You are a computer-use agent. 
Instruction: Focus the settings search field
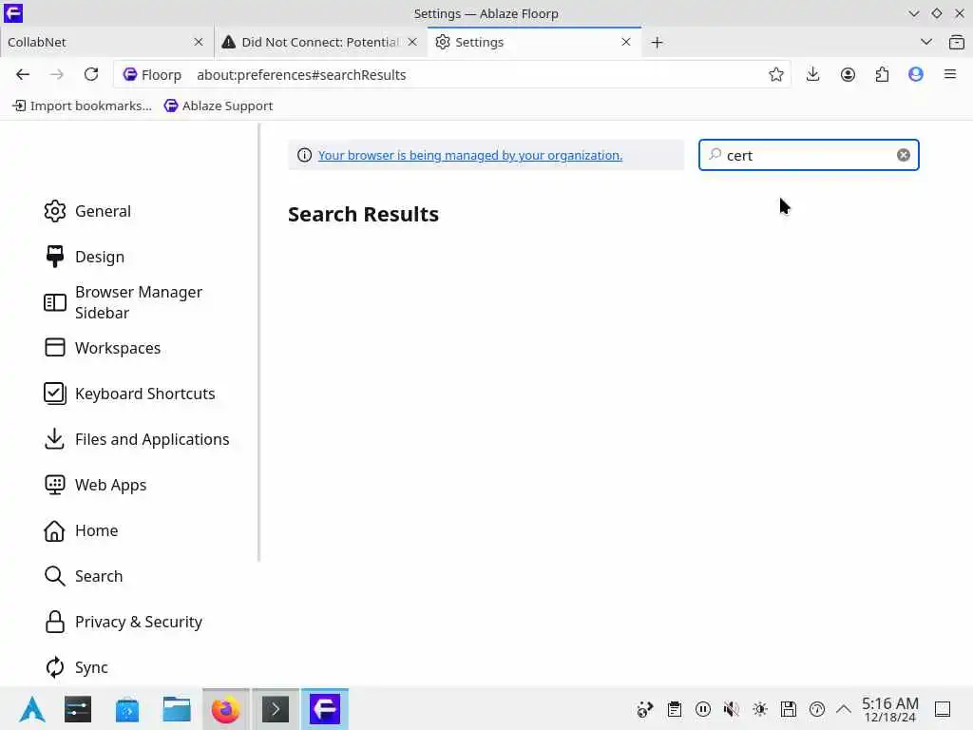[809, 155]
